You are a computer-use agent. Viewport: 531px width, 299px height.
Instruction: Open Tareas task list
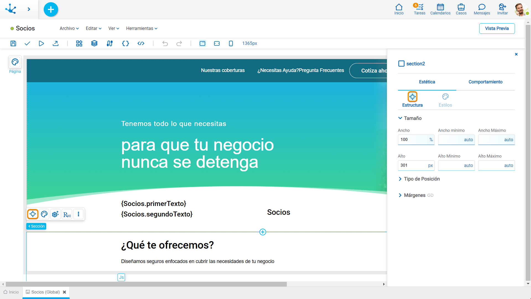420,9
